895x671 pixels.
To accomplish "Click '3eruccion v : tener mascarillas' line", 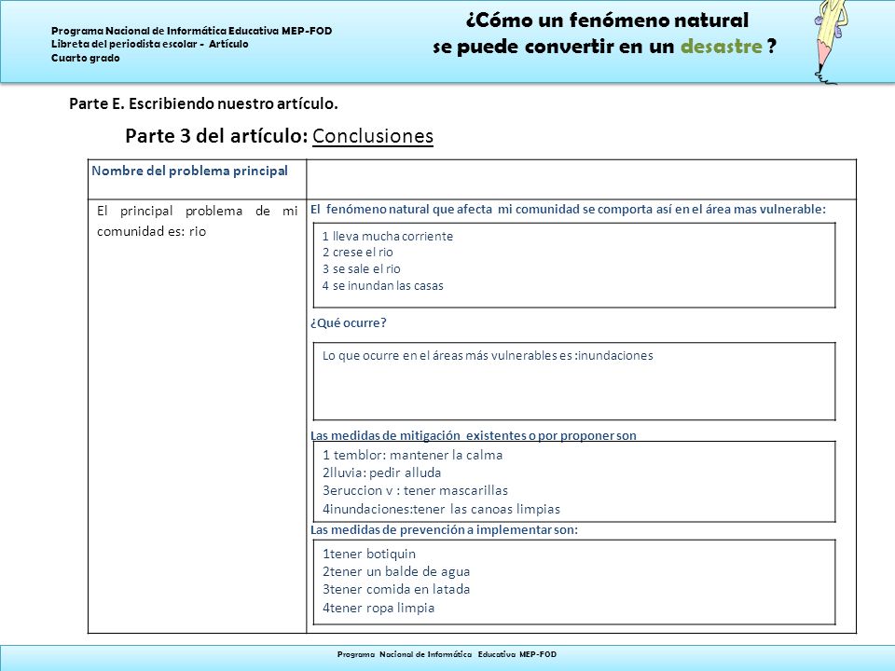I will click(415, 490).
